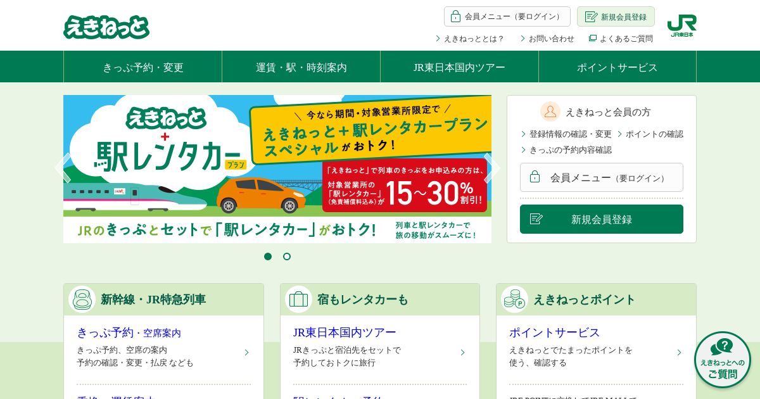Screen dimensions: 760x399
Task: Click the suitcase icon for 宿もレンタカーも
Action: tap(298, 300)
